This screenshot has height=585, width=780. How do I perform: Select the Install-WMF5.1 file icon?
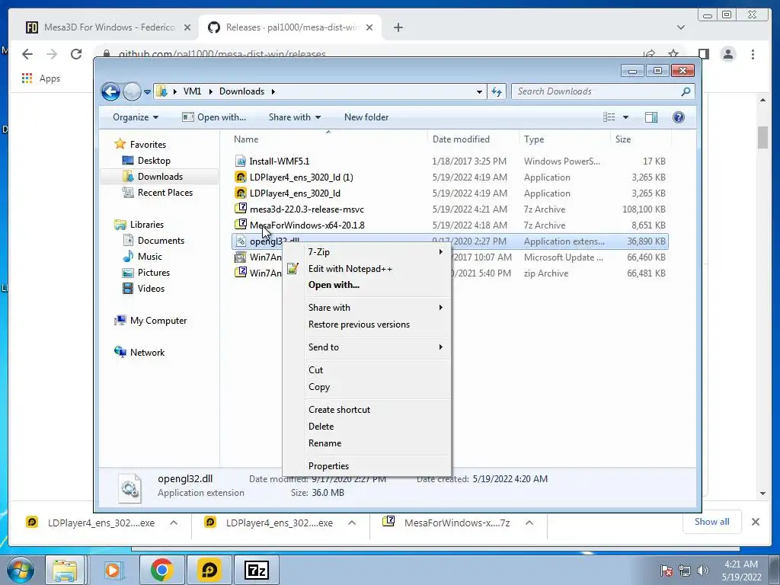pyautogui.click(x=241, y=161)
